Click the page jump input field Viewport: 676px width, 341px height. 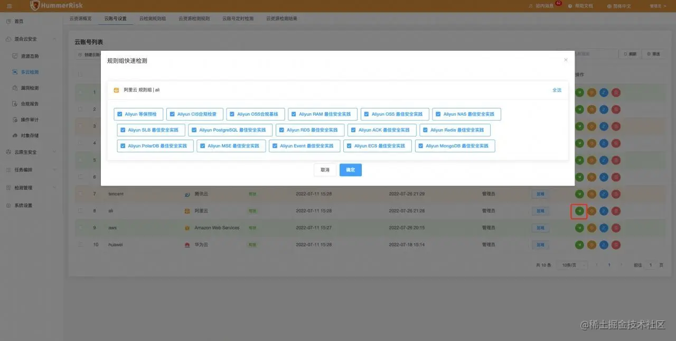tap(651, 265)
